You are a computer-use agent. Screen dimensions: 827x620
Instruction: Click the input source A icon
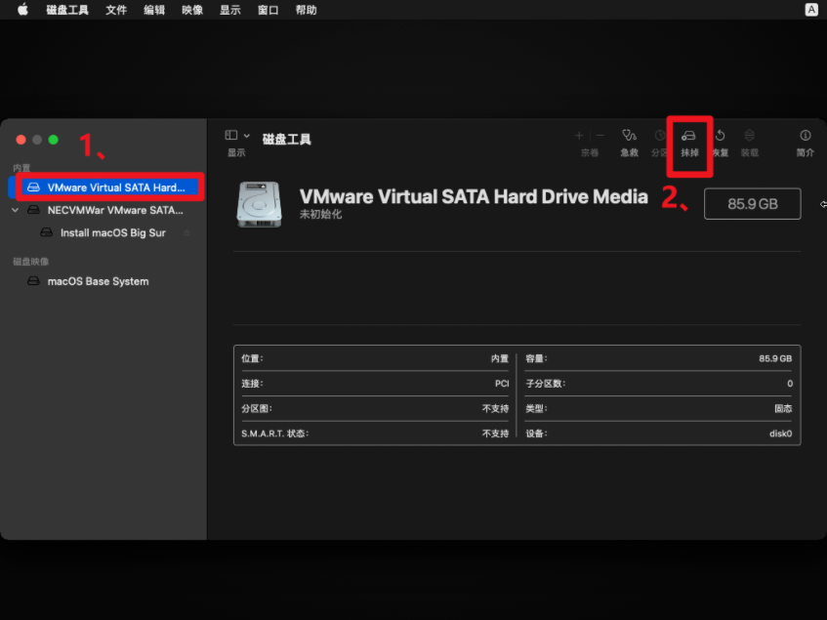[811, 10]
